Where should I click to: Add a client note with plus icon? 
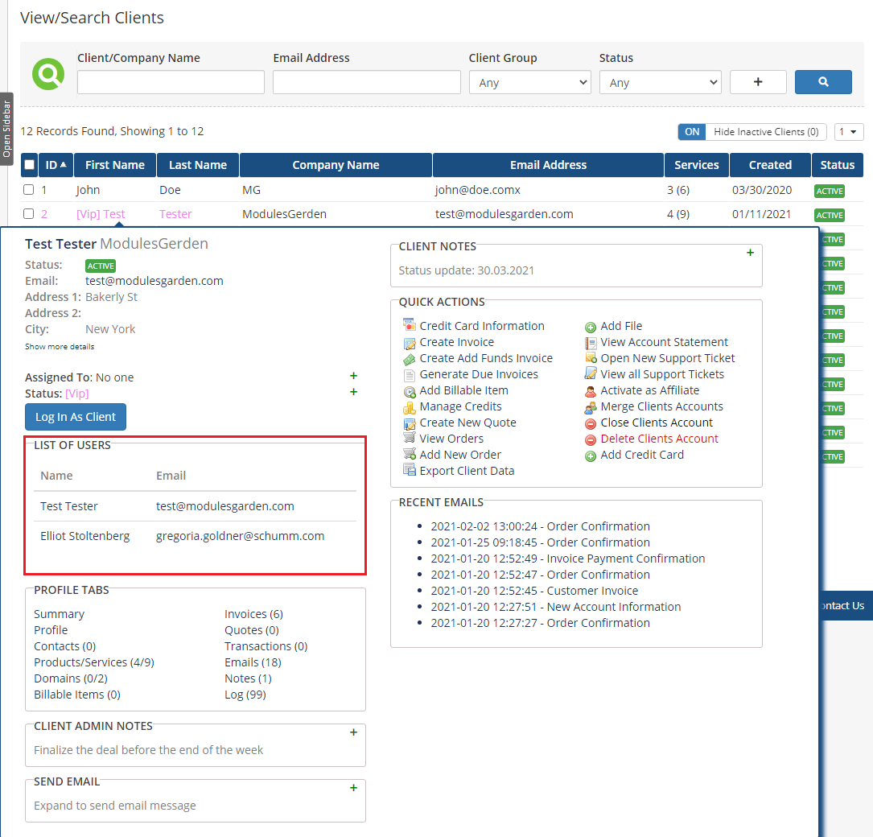[750, 252]
